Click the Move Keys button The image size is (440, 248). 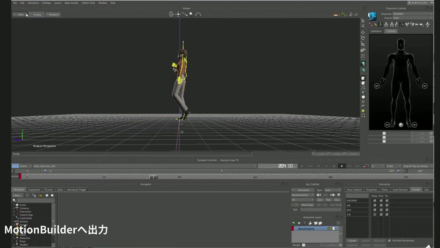click(307, 205)
